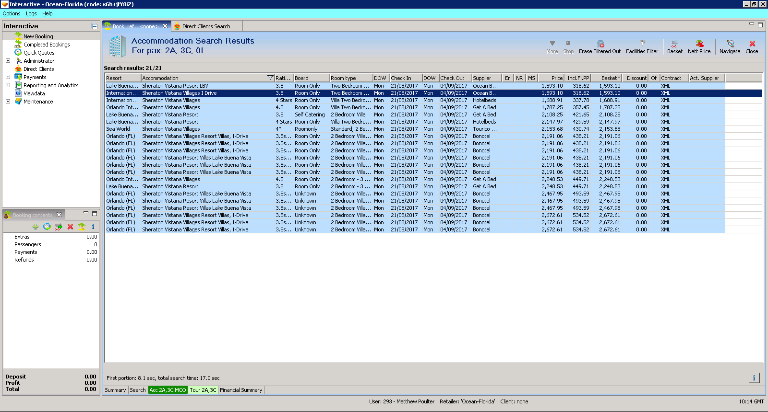Screen dimensions: 768x412
Task: Select the Refunds row in Booking contents
Action: click(x=51, y=260)
